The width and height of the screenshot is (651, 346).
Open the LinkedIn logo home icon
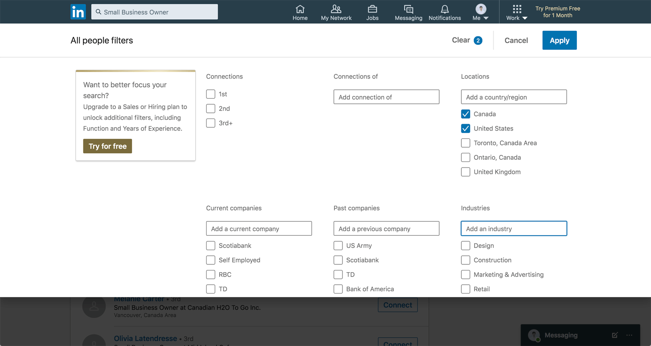pos(78,12)
